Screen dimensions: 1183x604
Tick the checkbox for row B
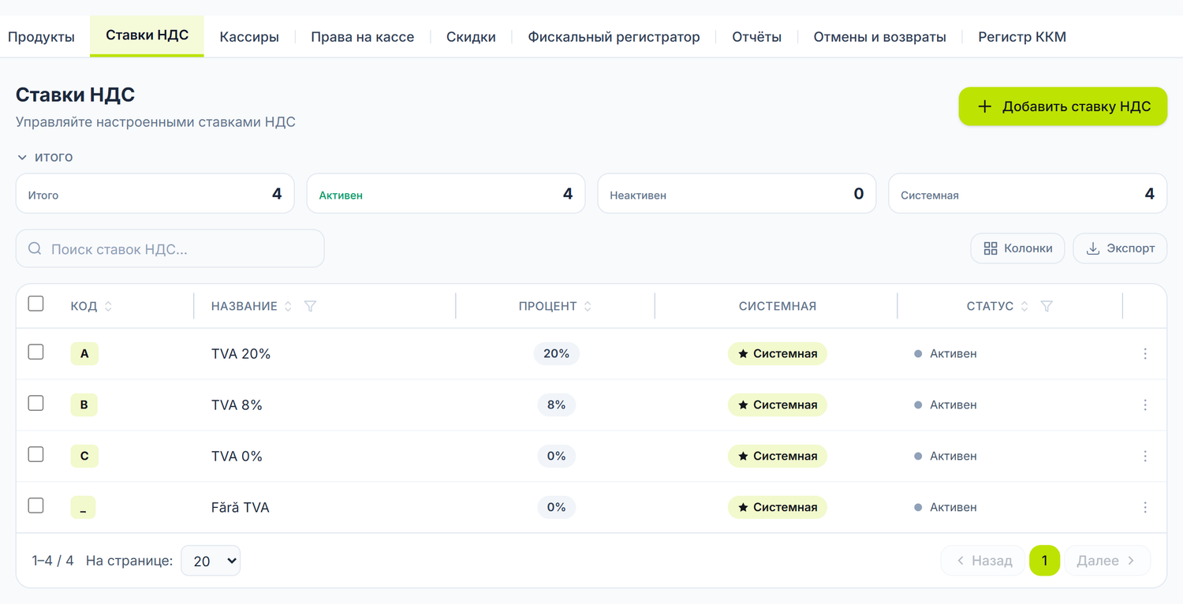35,403
